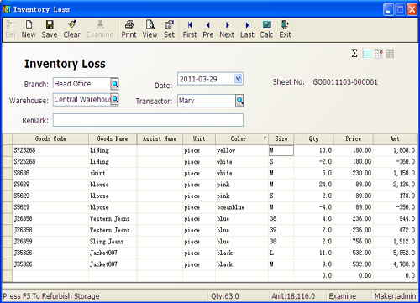Click the Price column header

pyautogui.click(x=353, y=138)
